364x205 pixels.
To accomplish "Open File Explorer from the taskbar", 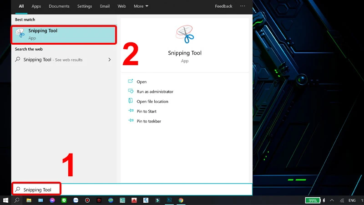I will click(x=29, y=200).
